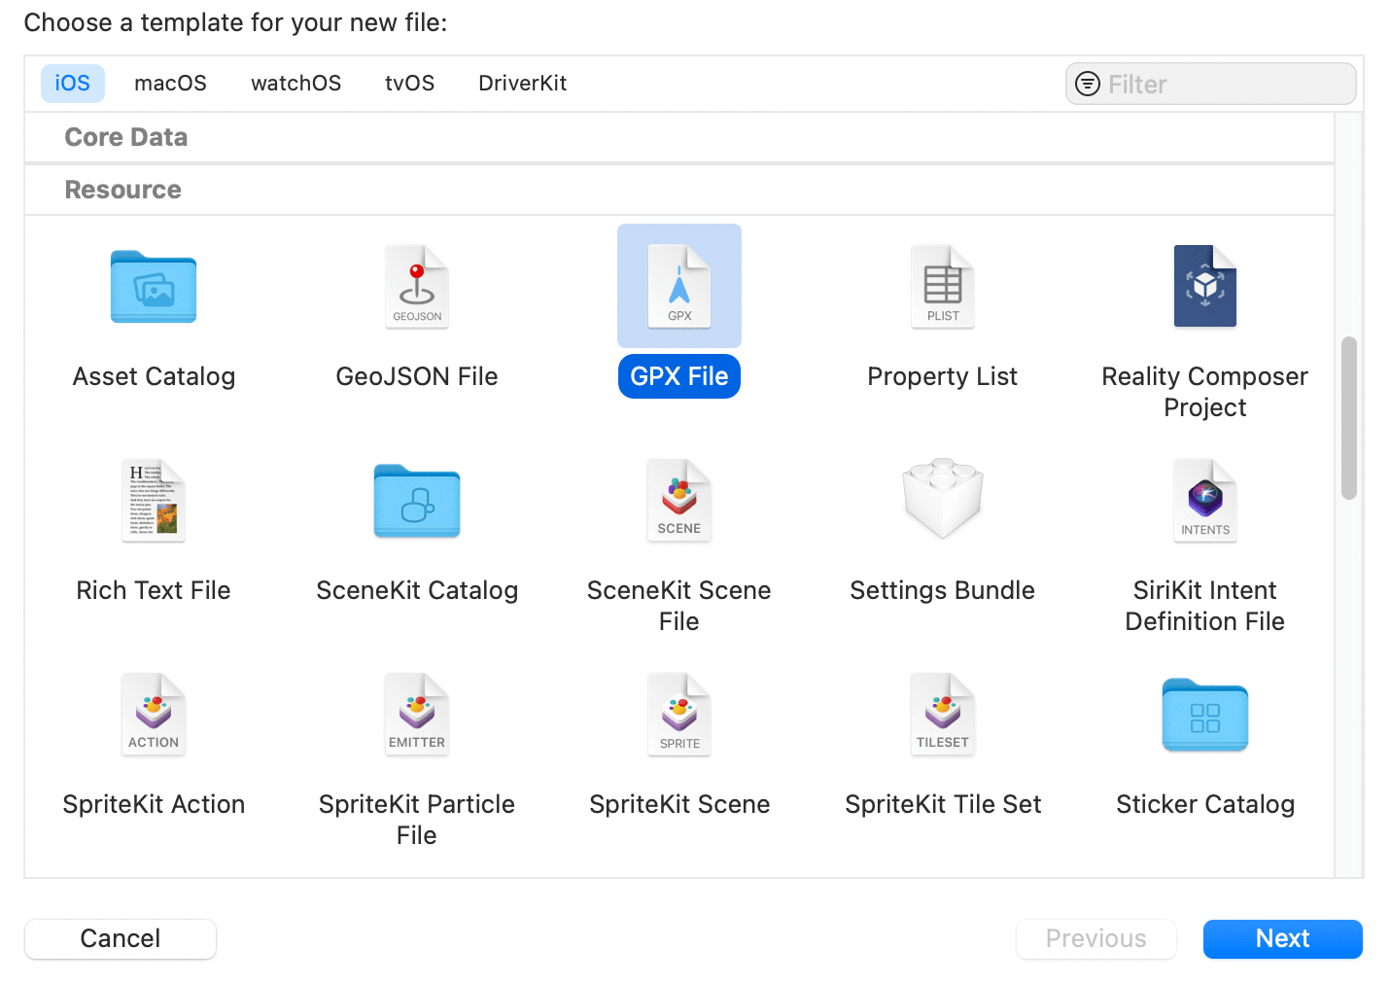Click the GeoJSON File label
Image resolution: width=1391 pixels, height=984 pixels.
click(417, 376)
